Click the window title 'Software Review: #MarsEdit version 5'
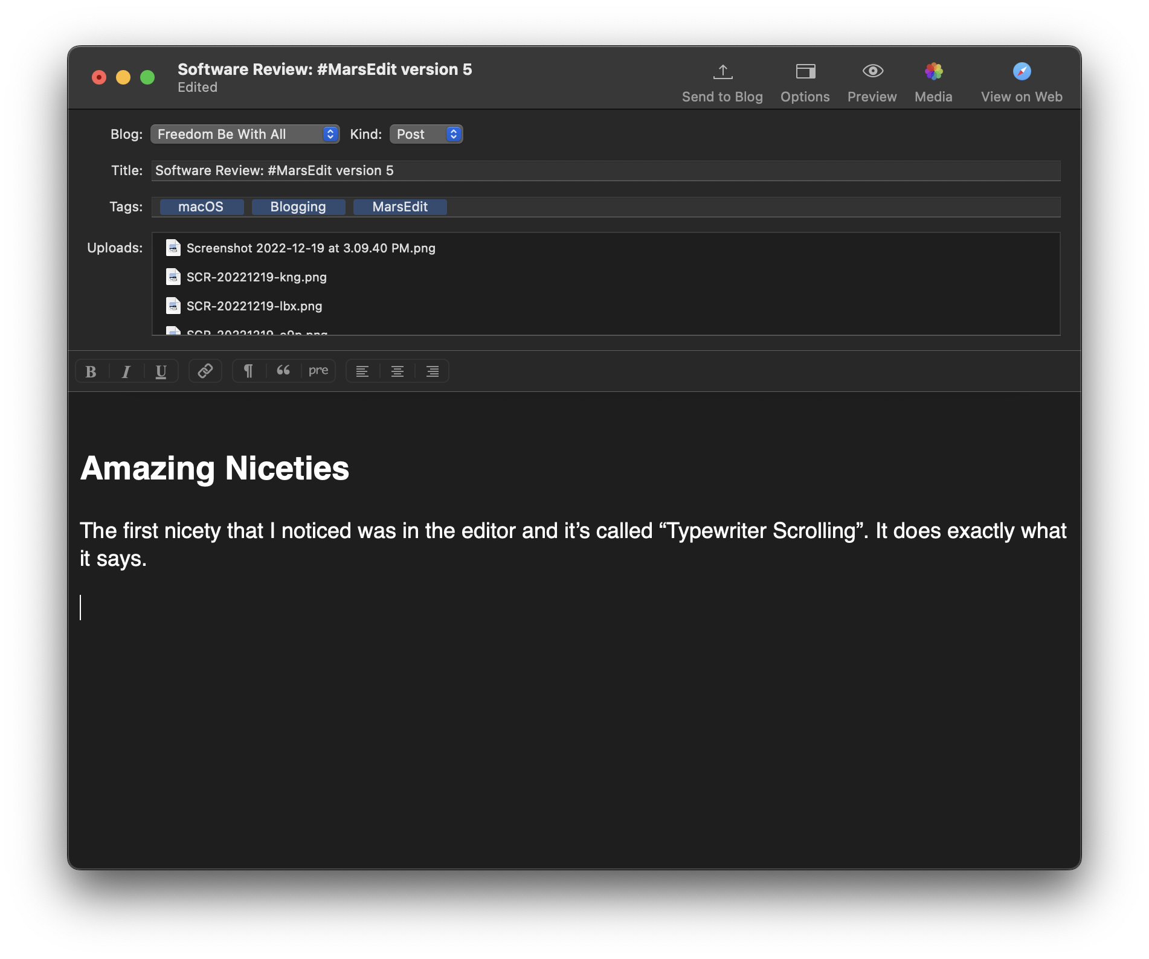 [x=325, y=69]
